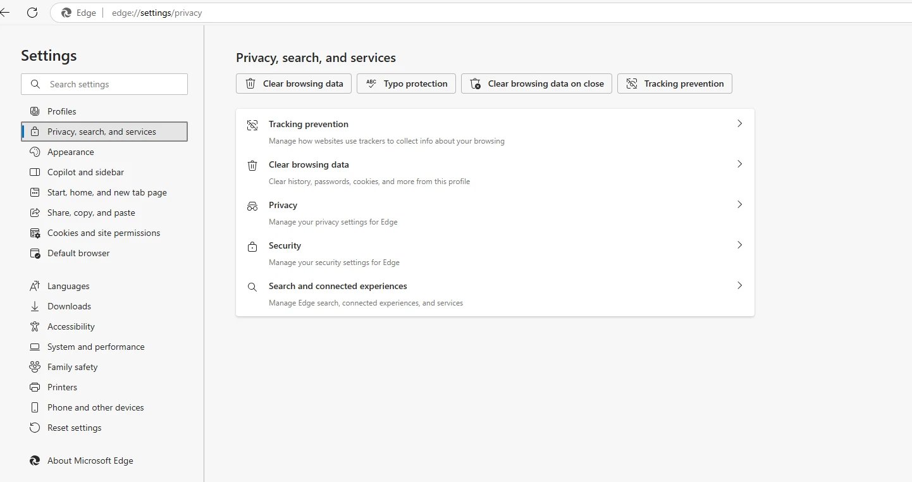
Task: Click the System and performance laptop icon
Action: click(35, 347)
